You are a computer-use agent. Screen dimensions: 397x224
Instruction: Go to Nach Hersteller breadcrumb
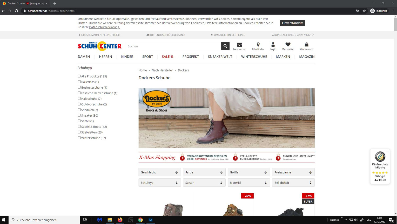click(x=162, y=70)
